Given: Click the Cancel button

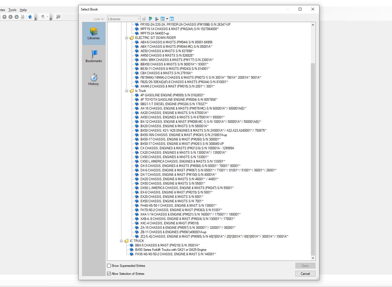Looking at the screenshot, I should click(305, 274).
